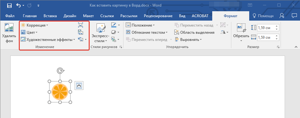Open the Файл tab
Viewport: 300px width, 118px height.
tap(10, 16)
